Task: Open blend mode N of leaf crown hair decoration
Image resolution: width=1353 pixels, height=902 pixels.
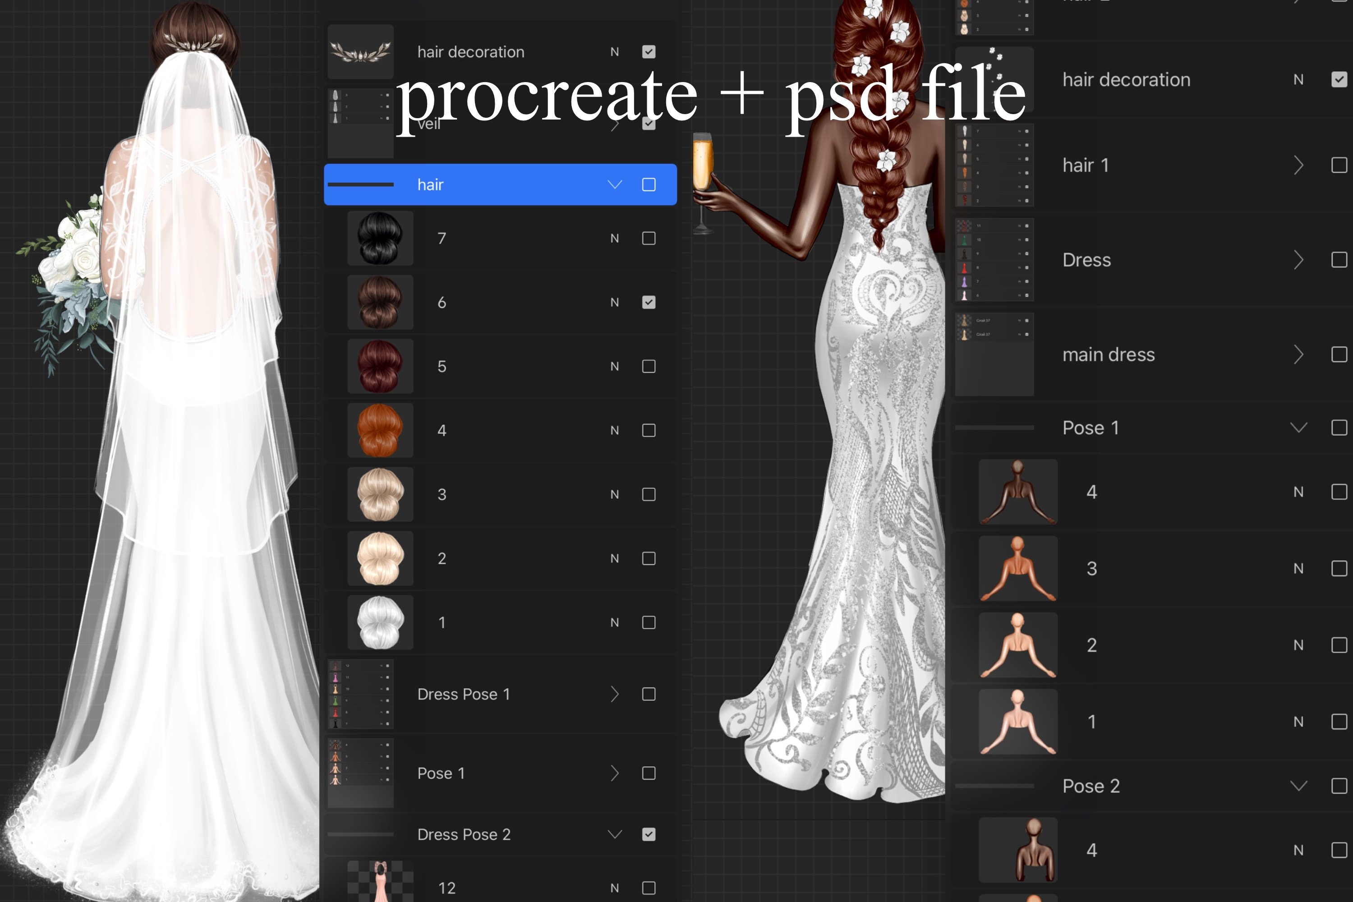Action: pyautogui.click(x=614, y=52)
